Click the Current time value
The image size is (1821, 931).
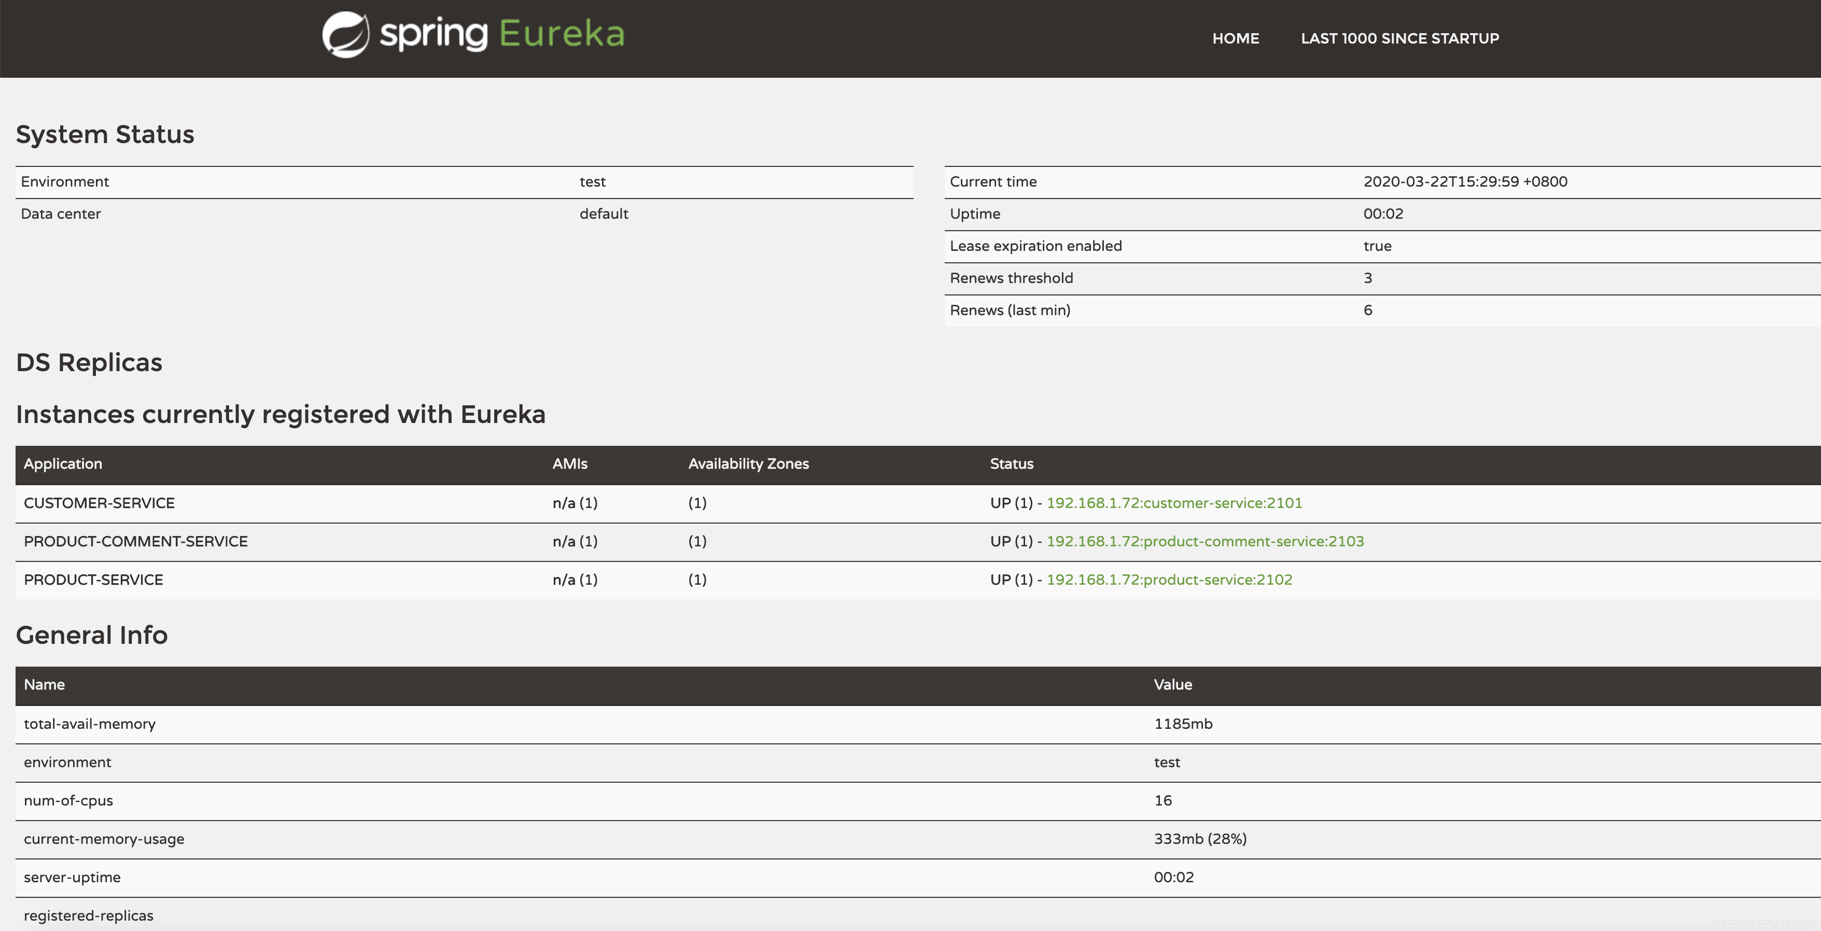[1465, 181]
